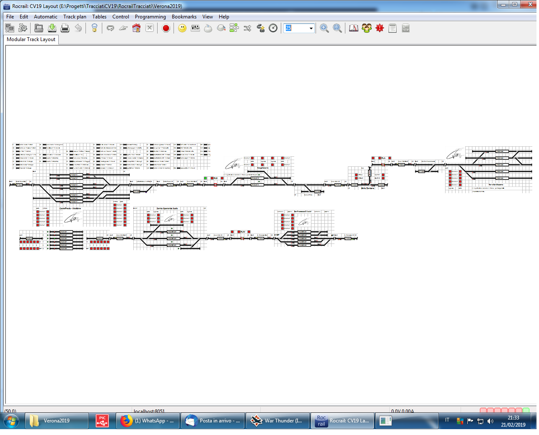
Task: Open the Automatic menu
Action: point(45,17)
